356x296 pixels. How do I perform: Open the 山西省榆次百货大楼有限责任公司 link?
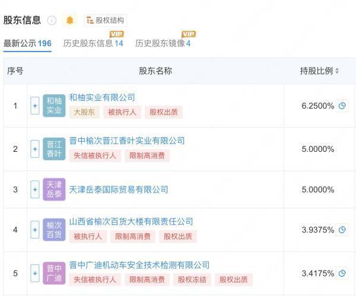click(131, 221)
